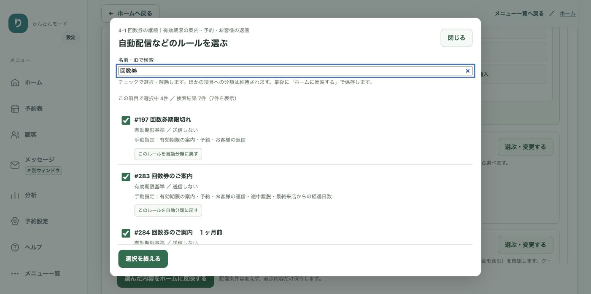Click the count text この項目で選択中 4件
591x294 pixels.
click(143, 98)
